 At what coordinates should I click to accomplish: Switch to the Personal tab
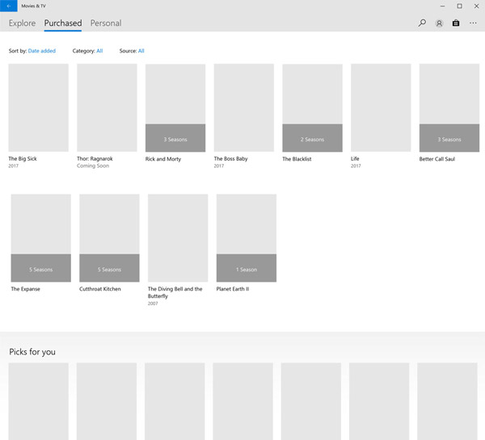(x=106, y=23)
